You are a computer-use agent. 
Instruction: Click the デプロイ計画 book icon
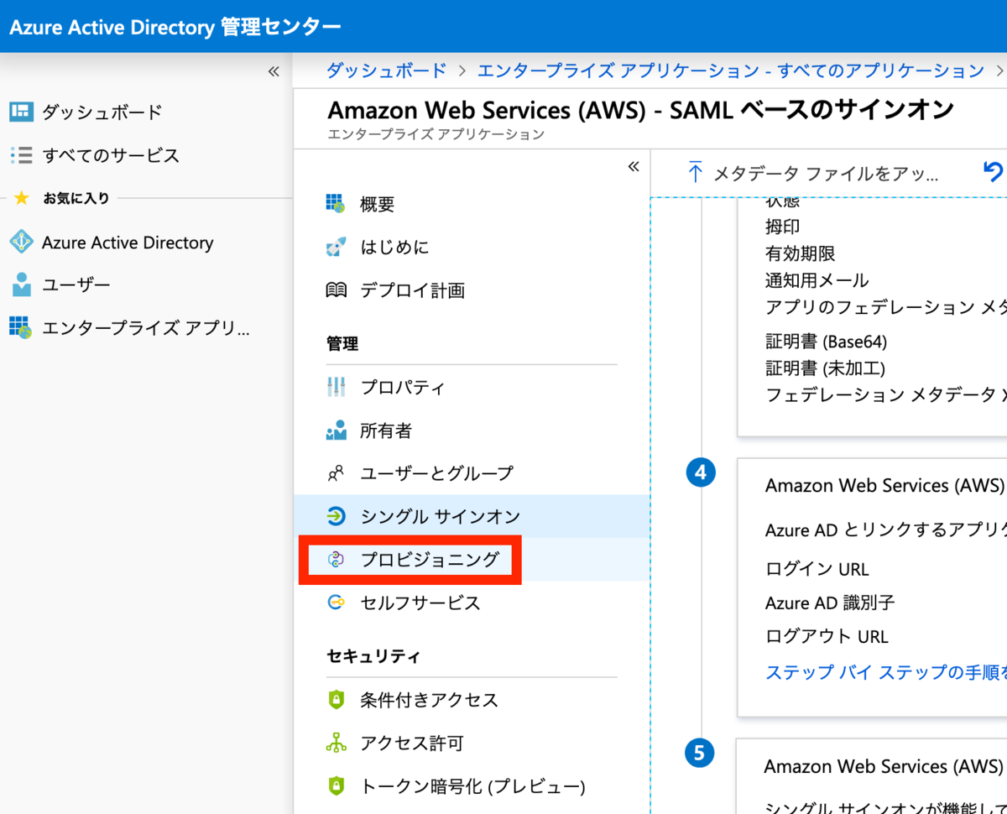(336, 290)
